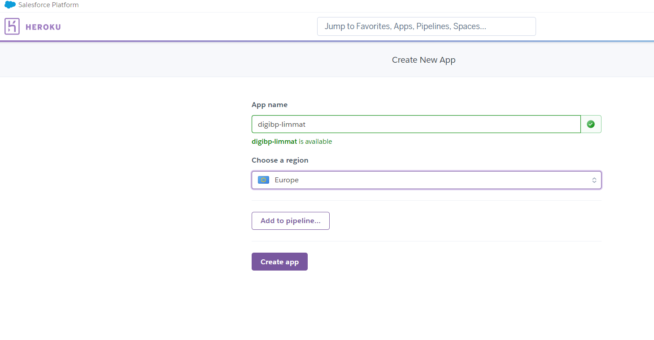This screenshot has width=654, height=340.
Task: Click the Salesforce cloud logo icon
Action: [10, 5]
